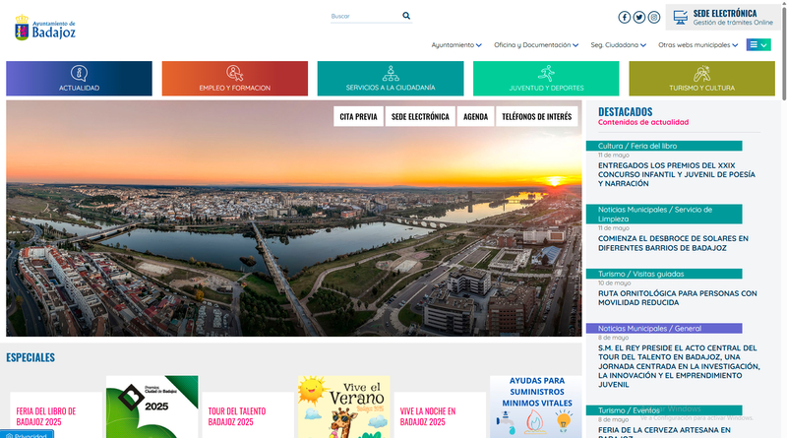Click the CITA PREVIA button

[x=358, y=116]
